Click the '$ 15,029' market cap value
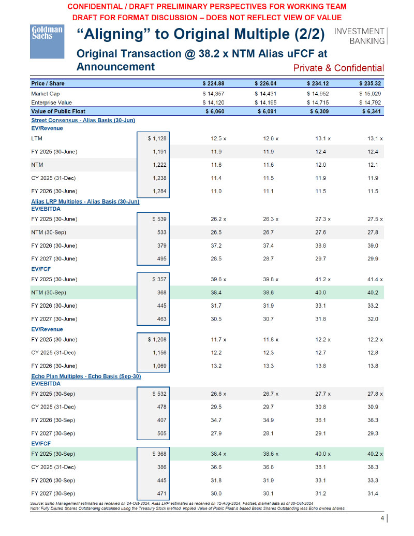Viewport: 414px width, 536px height. coord(371,94)
